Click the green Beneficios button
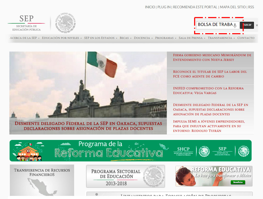This screenshot has height=199, width=263. (x=238, y=182)
